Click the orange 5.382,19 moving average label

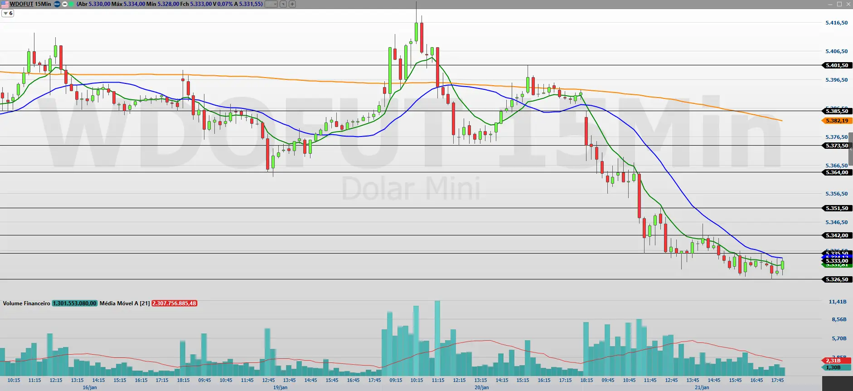click(x=836, y=121)
